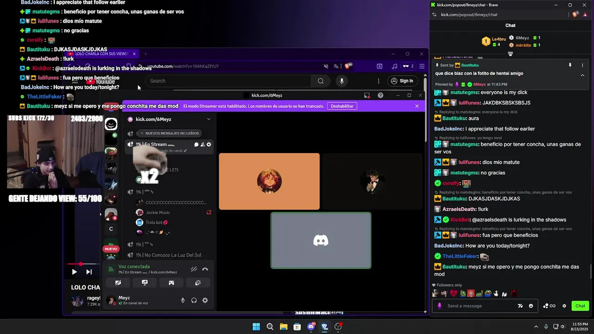The width and height of the screenshot is (594, 334).
Task: Play the YouTube video
Action: point(74,272)
